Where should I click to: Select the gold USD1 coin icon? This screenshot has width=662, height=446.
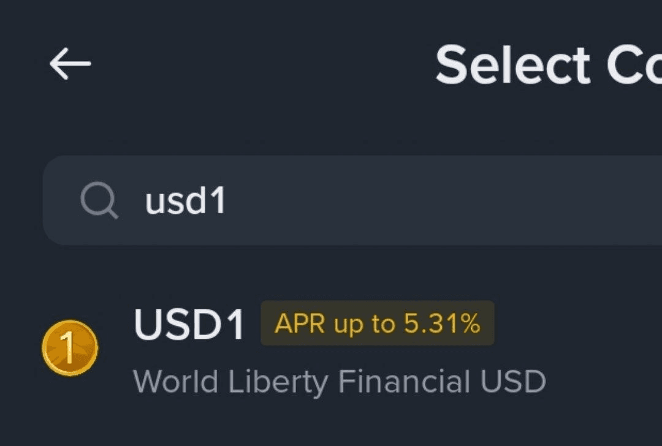pyautogui.click(x=69, y=348)
